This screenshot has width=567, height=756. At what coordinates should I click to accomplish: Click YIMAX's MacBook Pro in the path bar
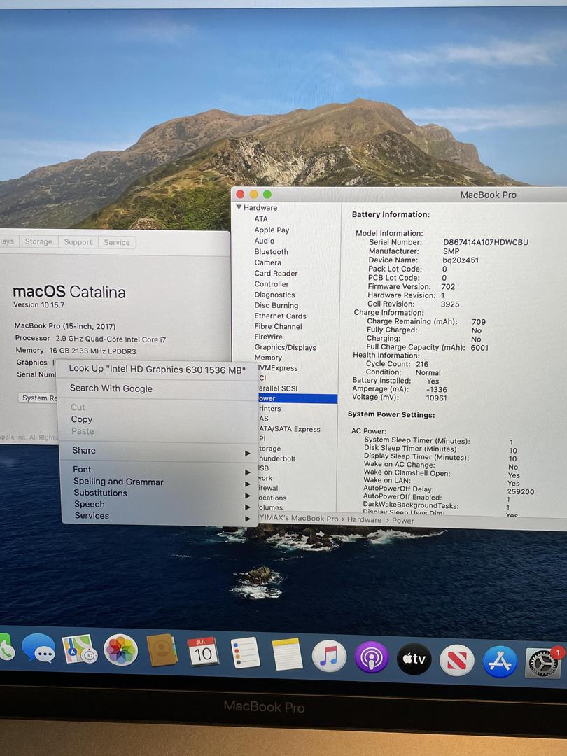[x=299, y=519]
